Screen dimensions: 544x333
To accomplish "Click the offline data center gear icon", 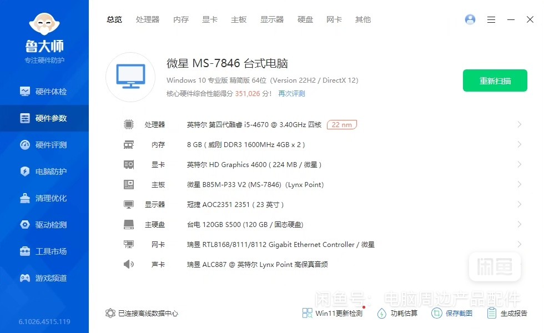I will point(110,313).
